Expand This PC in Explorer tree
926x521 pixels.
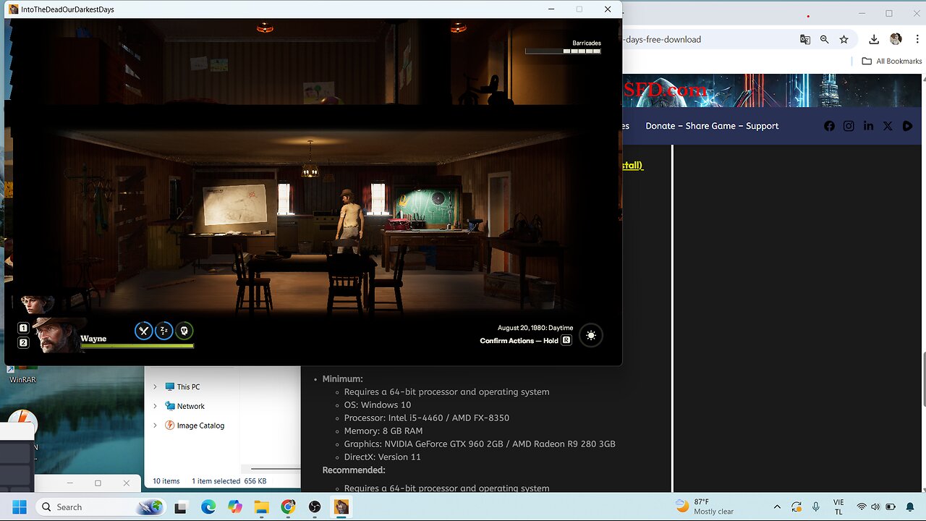click(x=155, y=387)
